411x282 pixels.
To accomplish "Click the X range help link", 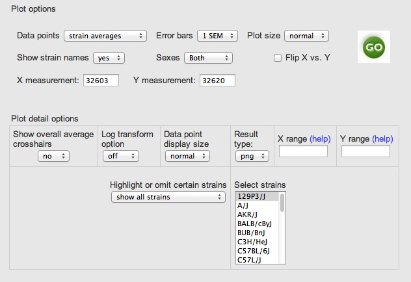I will click(x=320, y=139).
